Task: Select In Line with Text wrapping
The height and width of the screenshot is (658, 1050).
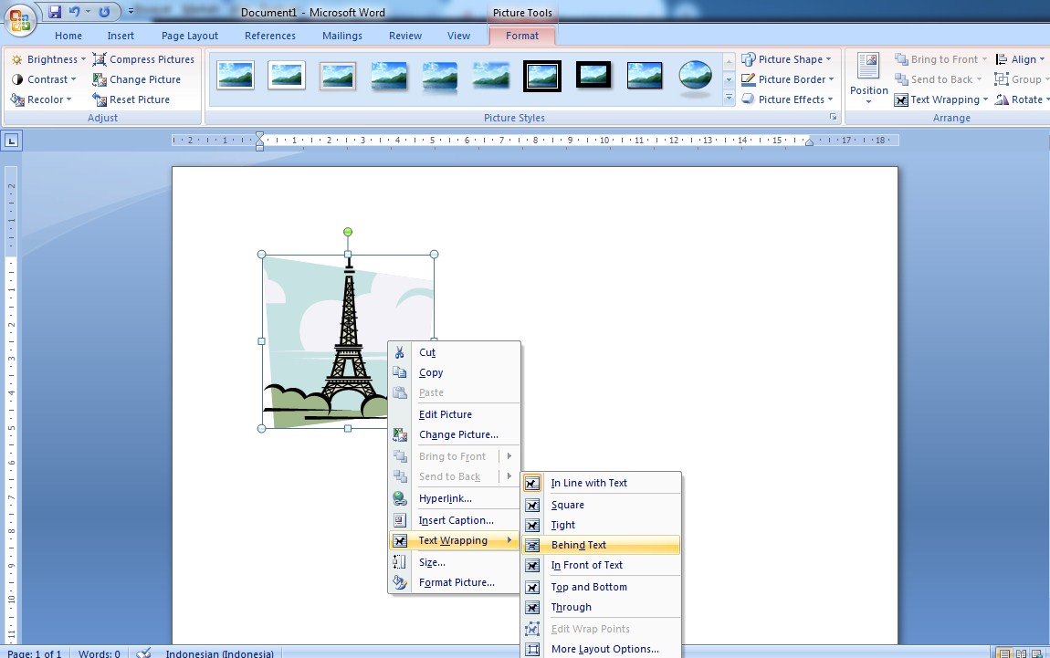Action: (x=602, y=483)
